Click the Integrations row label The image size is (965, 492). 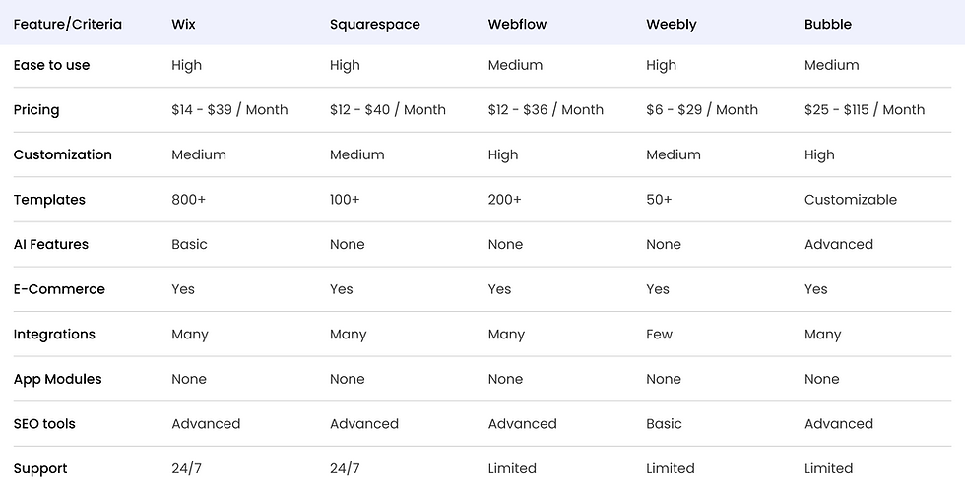[54, 335]
